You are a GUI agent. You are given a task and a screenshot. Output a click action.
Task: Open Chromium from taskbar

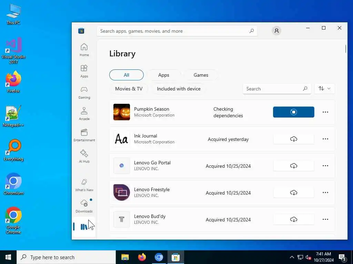(x=159, y=257)
